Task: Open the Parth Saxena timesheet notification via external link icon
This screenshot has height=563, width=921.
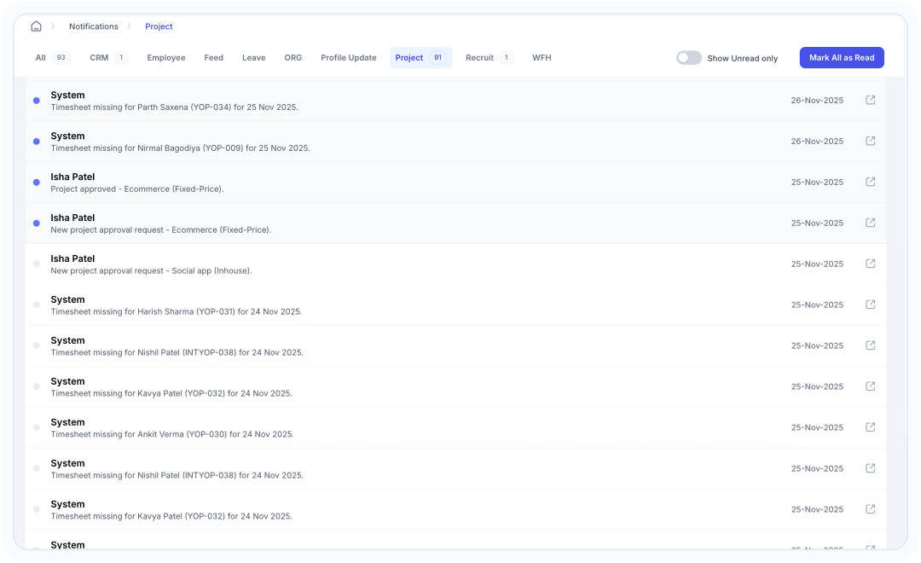Action: tap(870, 100)
